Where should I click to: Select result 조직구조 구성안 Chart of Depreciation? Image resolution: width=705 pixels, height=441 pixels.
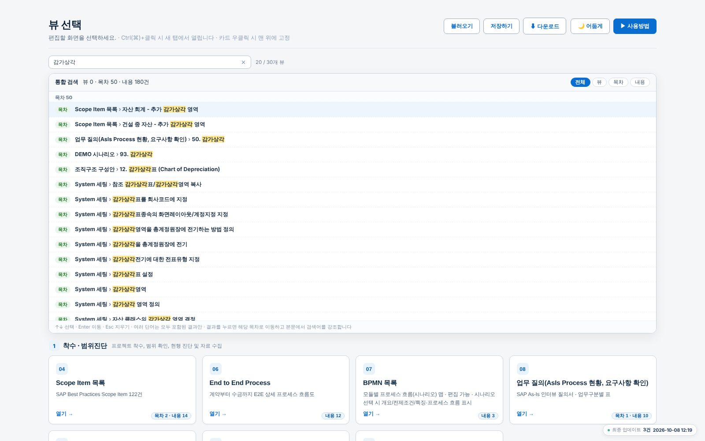pos(352,169)
